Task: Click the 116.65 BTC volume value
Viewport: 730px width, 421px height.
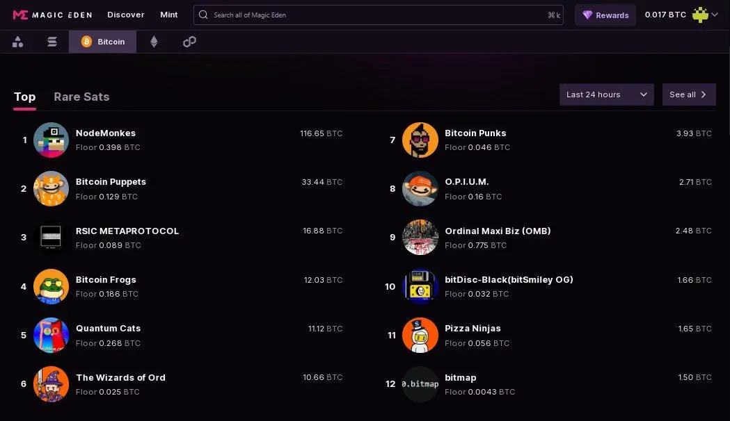Action: tap(322, 133)
